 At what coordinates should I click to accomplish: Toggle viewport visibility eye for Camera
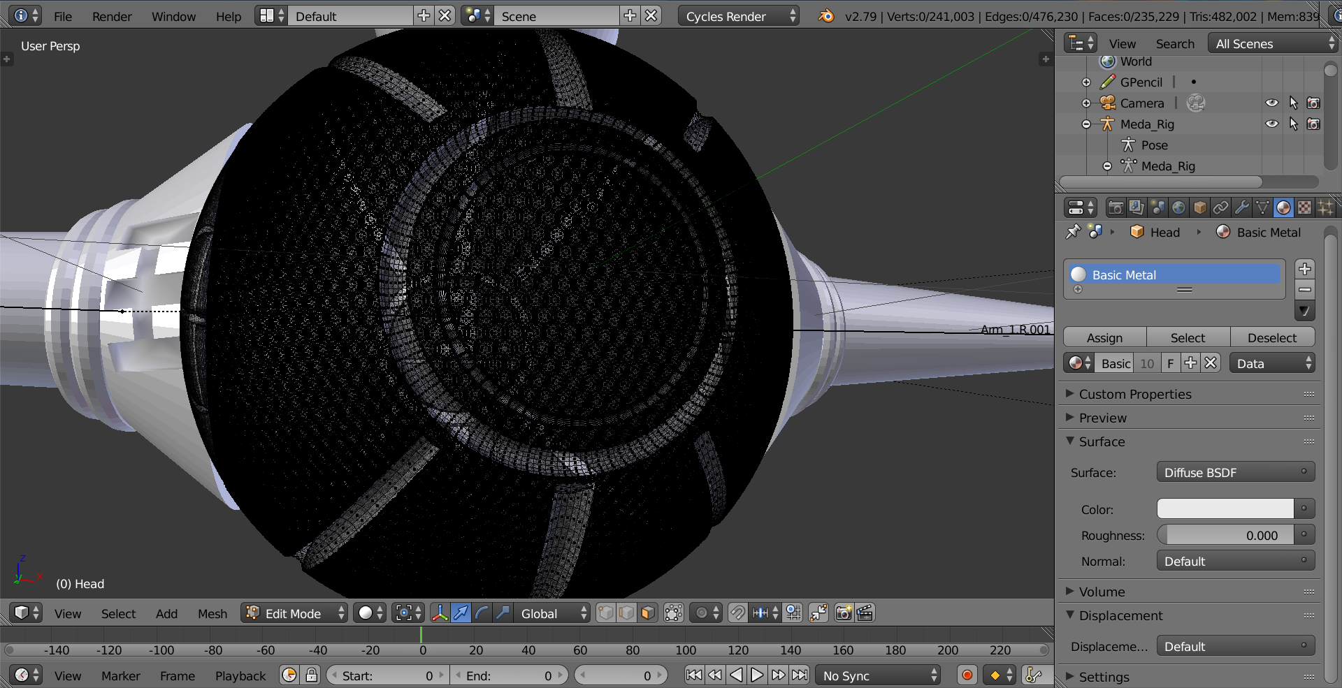1272,103
